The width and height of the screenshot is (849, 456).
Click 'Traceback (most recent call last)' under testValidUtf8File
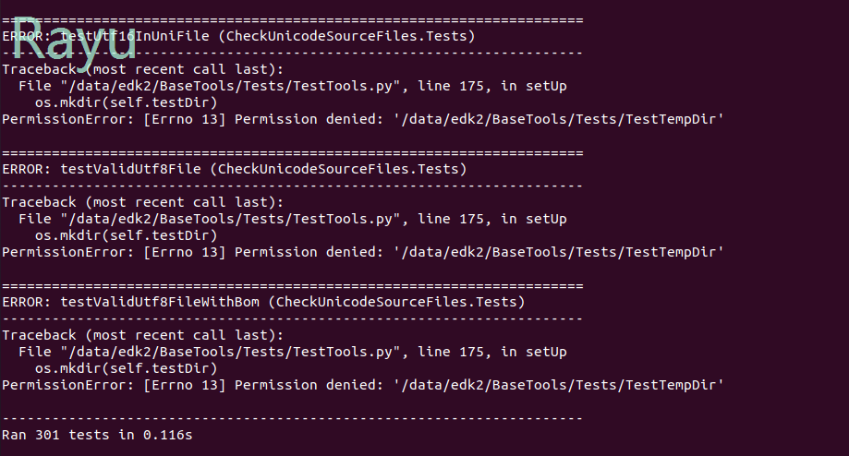tap(143, 202)
